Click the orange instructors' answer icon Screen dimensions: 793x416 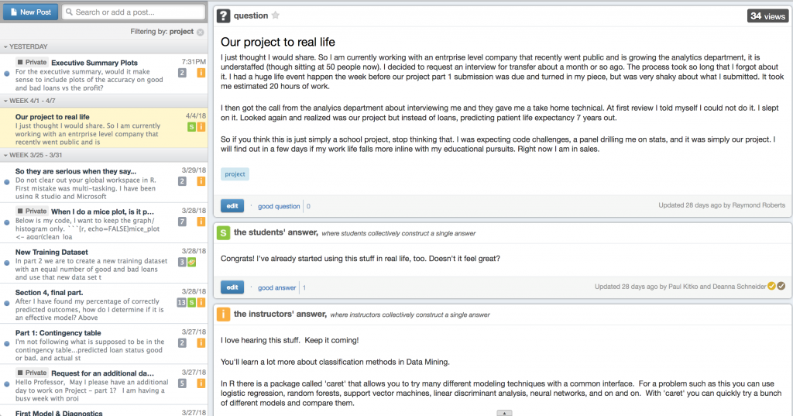pos(223,315)
